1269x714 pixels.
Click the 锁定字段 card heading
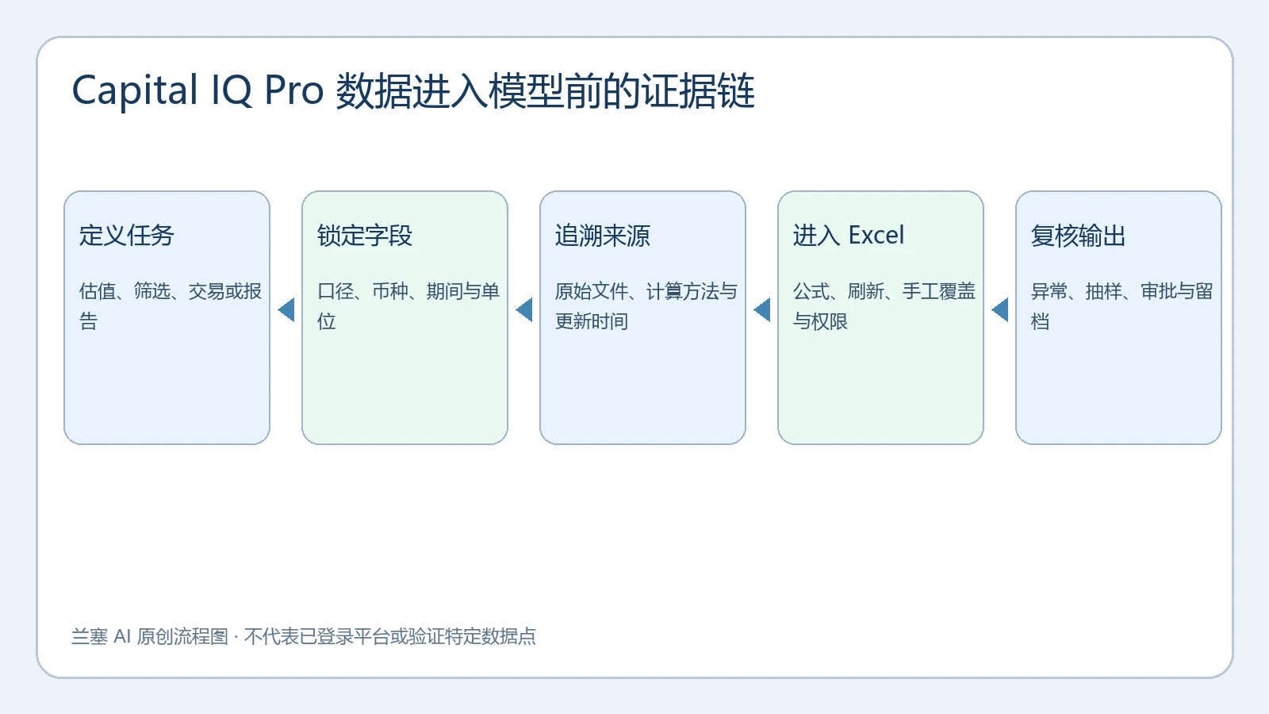coord(365,236)
